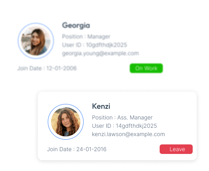Click the words On Work inside green badge
Viewport: 209px width, 171px height.
coord(146,68)
